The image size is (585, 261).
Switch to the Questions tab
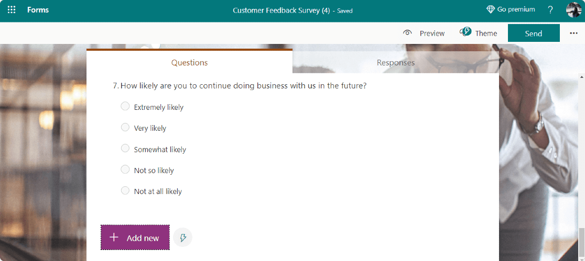coord(189,63)
